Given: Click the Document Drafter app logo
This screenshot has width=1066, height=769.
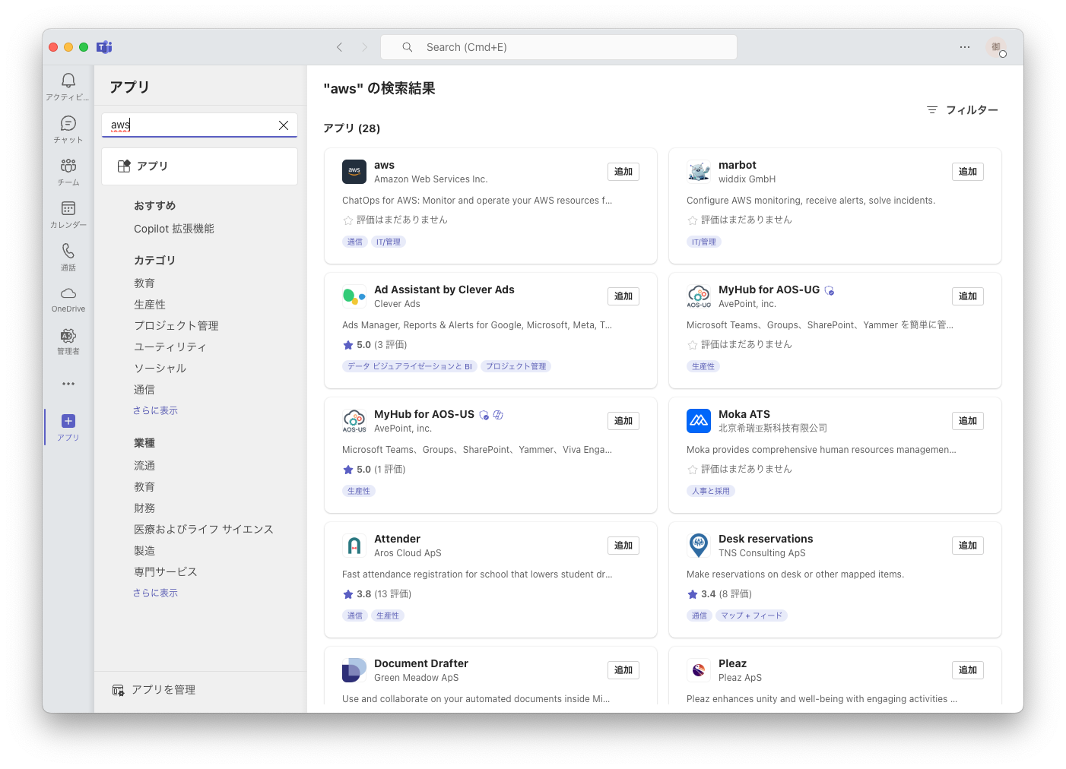Looking at the screenshot, I should click(354, 670).
